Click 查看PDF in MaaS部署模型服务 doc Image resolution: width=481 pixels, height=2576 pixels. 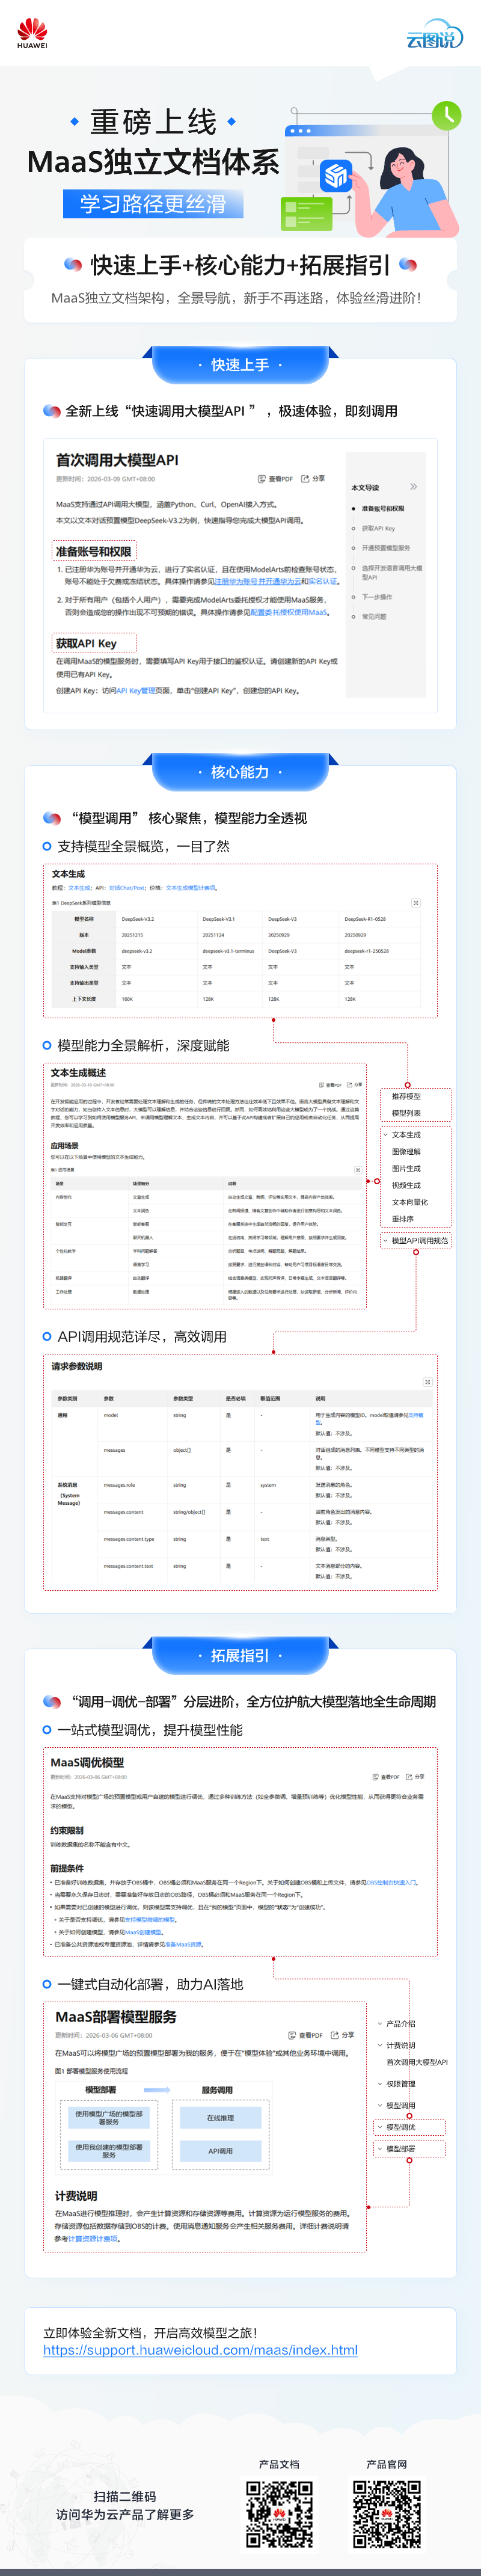[x=306, y=2034]
